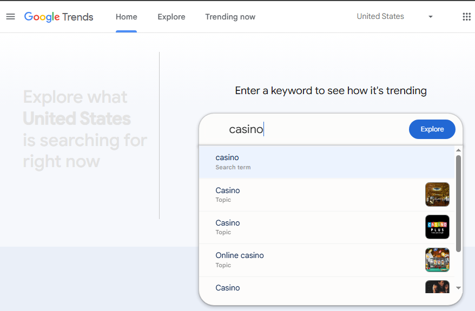Go to Trending now tab
Image resolution: width=475 pixels, height=311 pixels.
[x=230, y=17]
